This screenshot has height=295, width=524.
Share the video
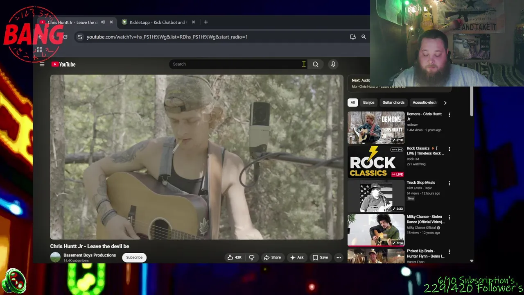(272, 257)
